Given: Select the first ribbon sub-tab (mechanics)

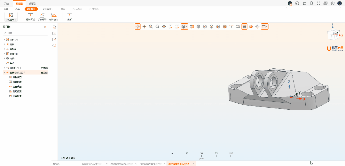Looking at the screenshot, I should (6, 9).
